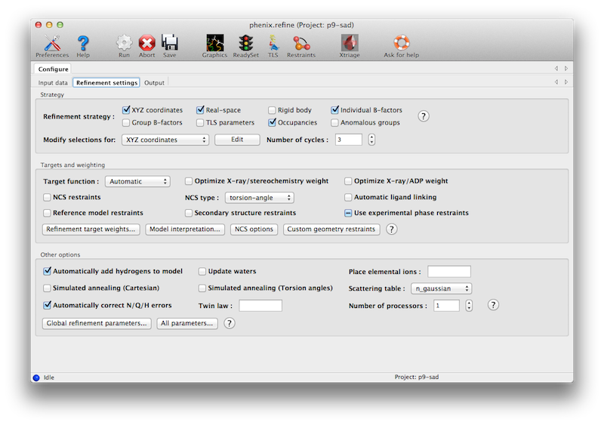Enable the Rigid body checkbox
Image resolution: width=604 pixels, height=425 pixels.
(x=273, y=110)
